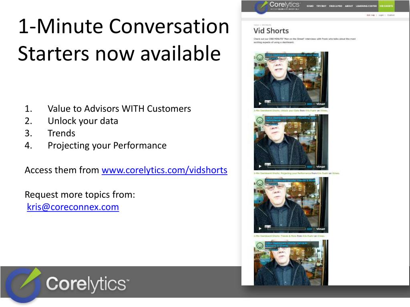The width and height of the screenshot is (410, 307).
Task: Click progress bar of Unlock your Data video
Action: click(287, 104)
